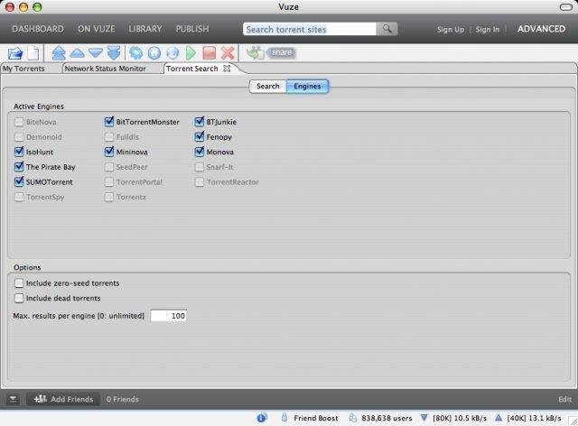This screenshot has width=578, height=426.
Task: Remove torrent with red X icon
Action: click(x=228, y=53)
